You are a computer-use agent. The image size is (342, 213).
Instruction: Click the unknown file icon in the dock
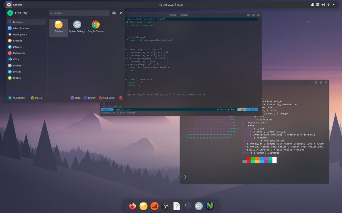(176, 206)
